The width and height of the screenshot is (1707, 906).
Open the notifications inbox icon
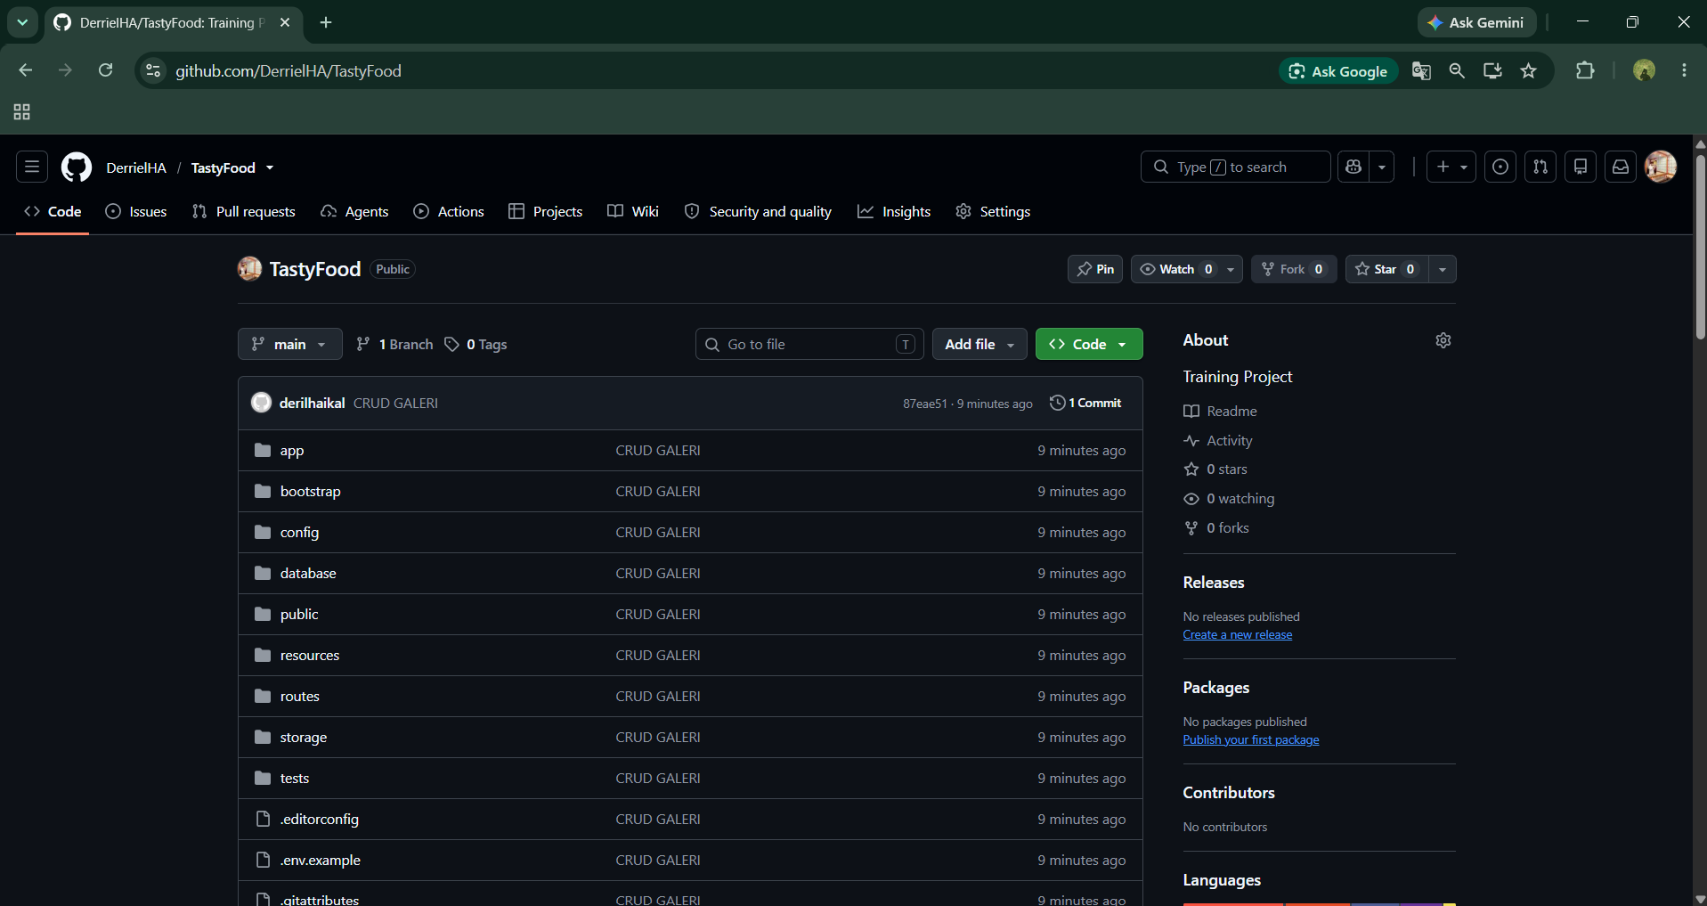(x=1621, y=167)
